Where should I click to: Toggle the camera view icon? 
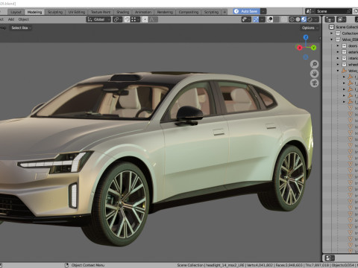tap(315, 83)
